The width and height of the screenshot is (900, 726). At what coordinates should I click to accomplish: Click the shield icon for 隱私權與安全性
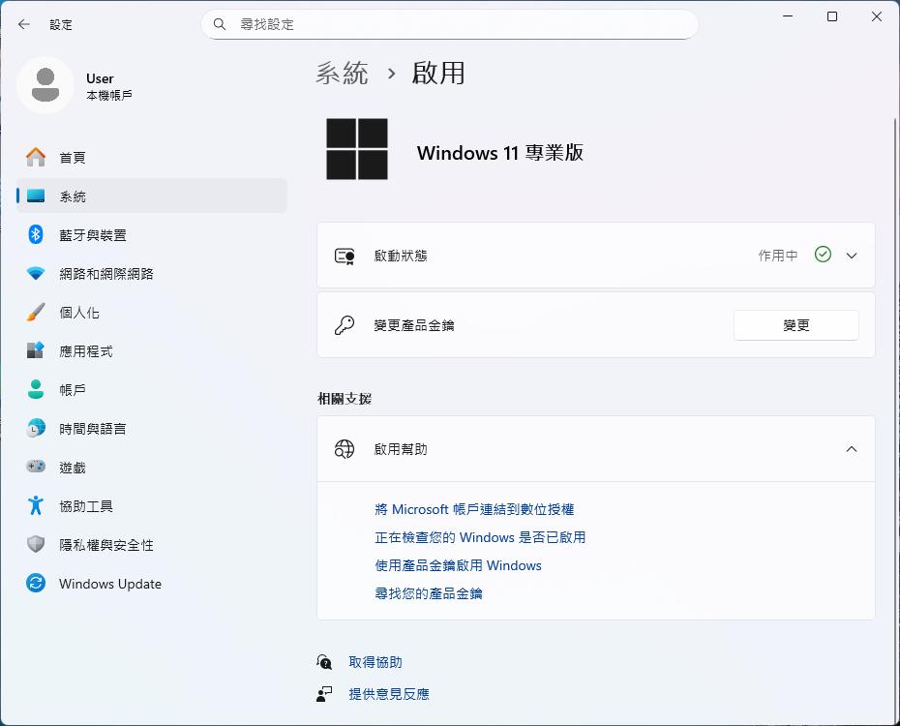point(36,544)
